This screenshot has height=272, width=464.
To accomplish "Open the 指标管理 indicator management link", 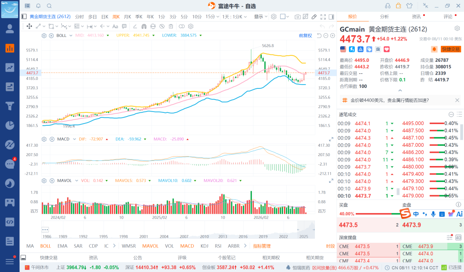I will tap(262, 246).
